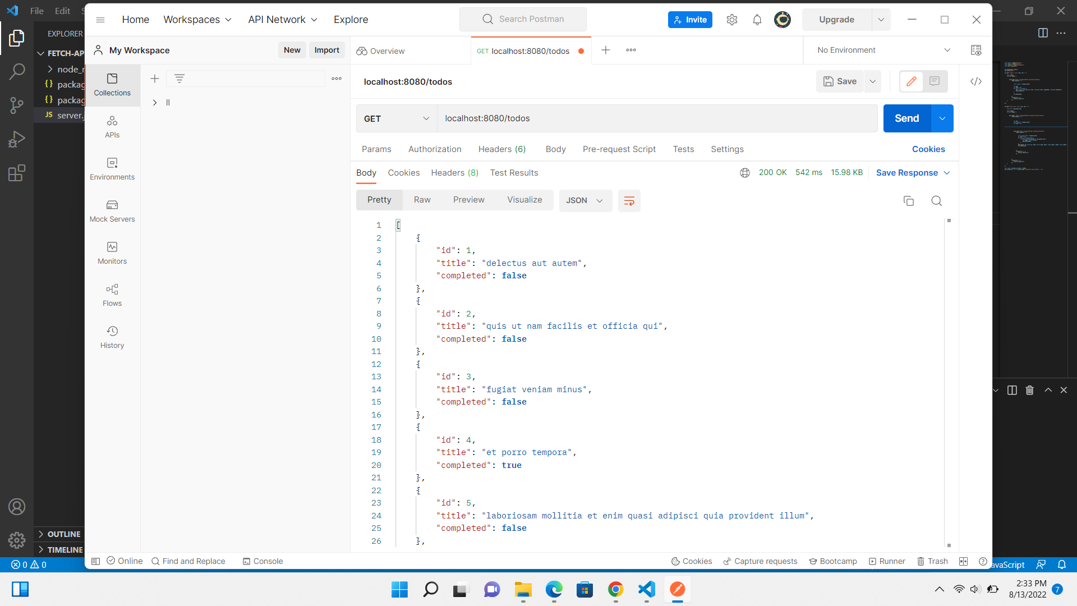The height and width of the screenshot is (606, 1077).
Task: Open the Mock Servers section
Action: tap(112, 211)
